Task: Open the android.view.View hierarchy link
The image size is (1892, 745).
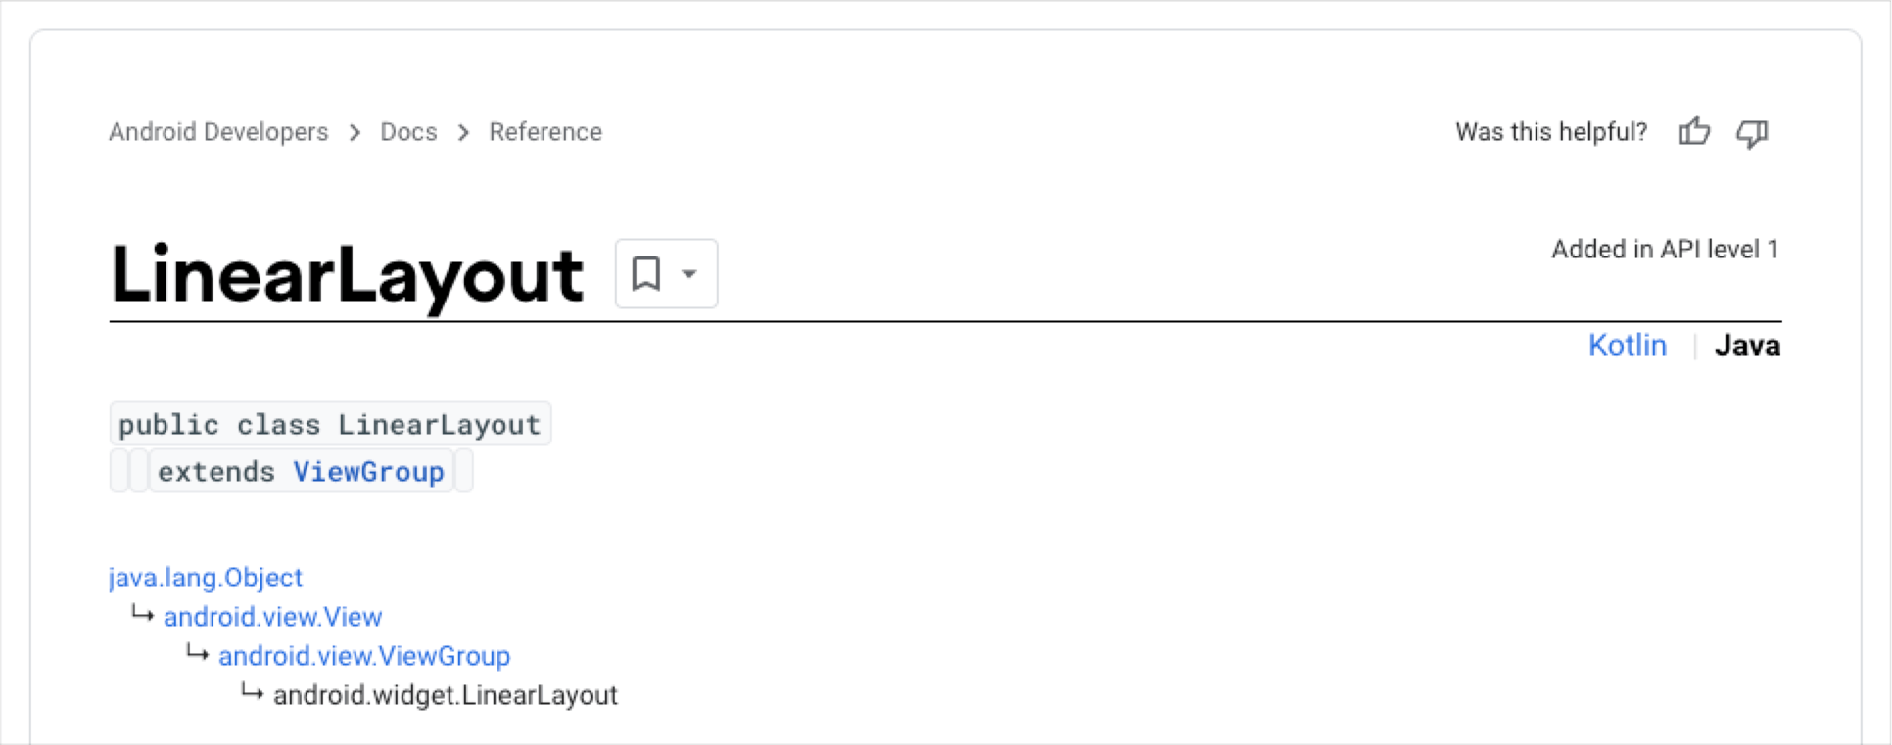Action: click(x=272, y=617)
